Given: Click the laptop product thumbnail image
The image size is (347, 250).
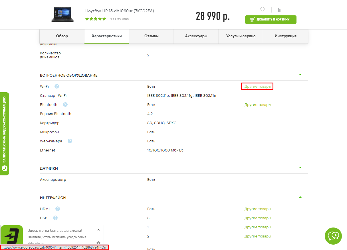Looking at the screenshot, I should pos(62,15).
